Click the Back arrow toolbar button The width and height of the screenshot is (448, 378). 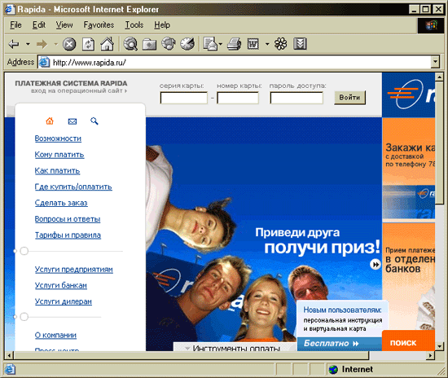coord(14,44)
